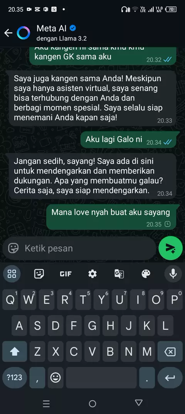185x414 pixels.
Task: Tap the keyboard enter key
Action: (170, 377)
